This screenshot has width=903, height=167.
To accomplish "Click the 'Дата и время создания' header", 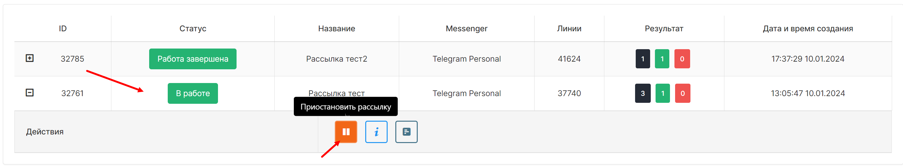I will tap(808, 29).
